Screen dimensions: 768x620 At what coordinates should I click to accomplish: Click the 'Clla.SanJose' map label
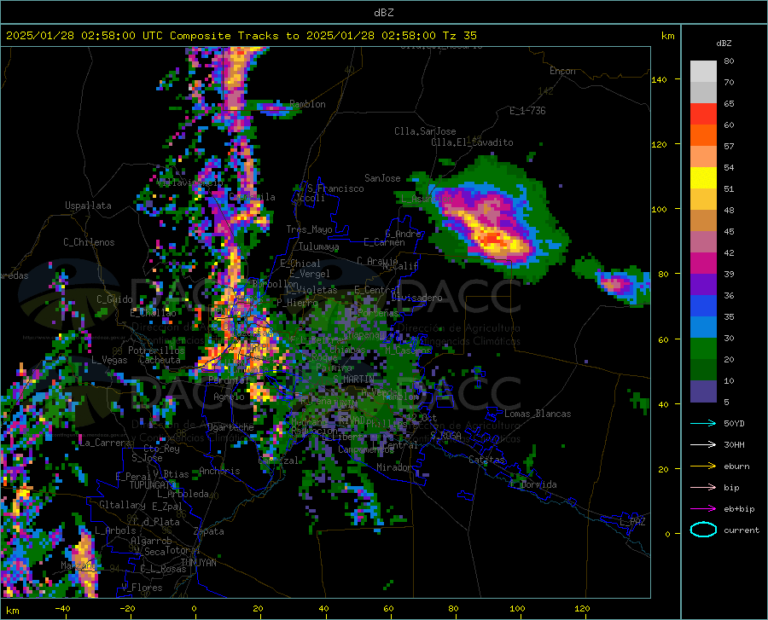(425, 131)
